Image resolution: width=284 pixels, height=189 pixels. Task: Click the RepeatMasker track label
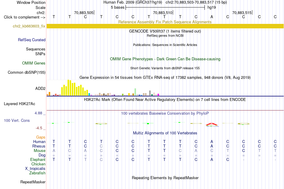(33, 182)
